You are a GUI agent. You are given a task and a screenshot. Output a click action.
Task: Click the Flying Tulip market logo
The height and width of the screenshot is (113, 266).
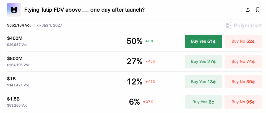(x=14, y=10)
